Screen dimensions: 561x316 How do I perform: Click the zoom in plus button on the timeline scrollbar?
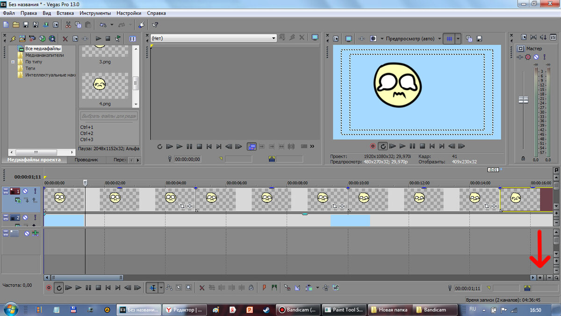pyautogui.click(x=540, y=277)
